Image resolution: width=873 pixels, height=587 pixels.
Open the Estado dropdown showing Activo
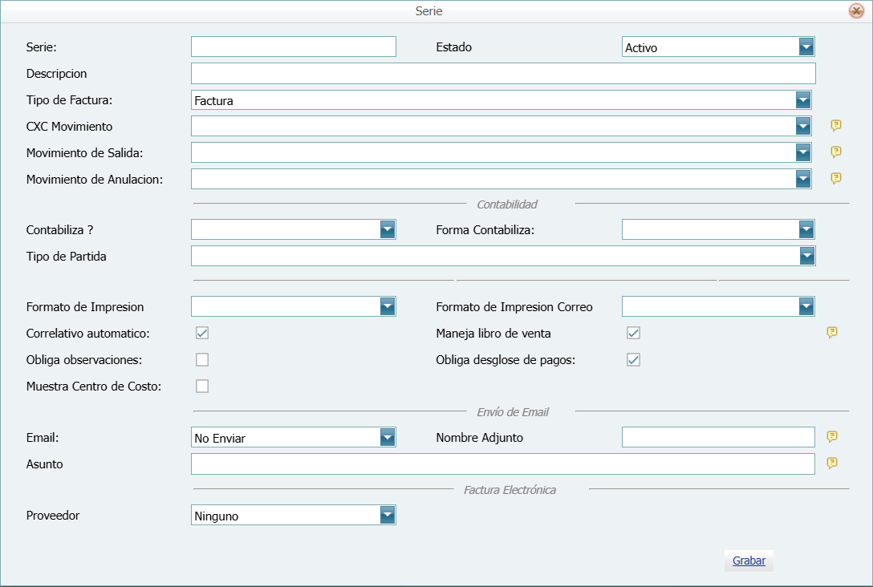tap(806, 47)
